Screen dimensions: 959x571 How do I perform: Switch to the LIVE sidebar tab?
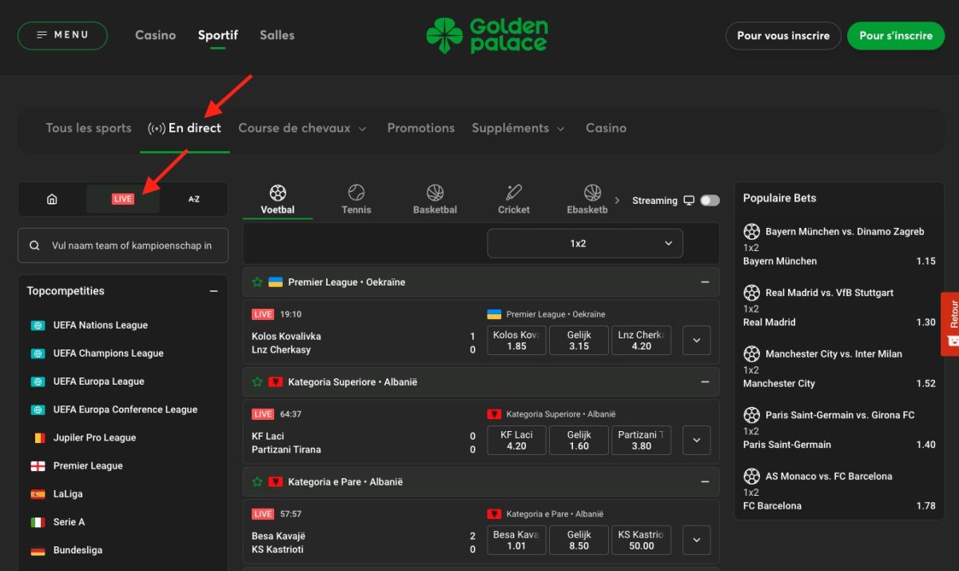123,199
